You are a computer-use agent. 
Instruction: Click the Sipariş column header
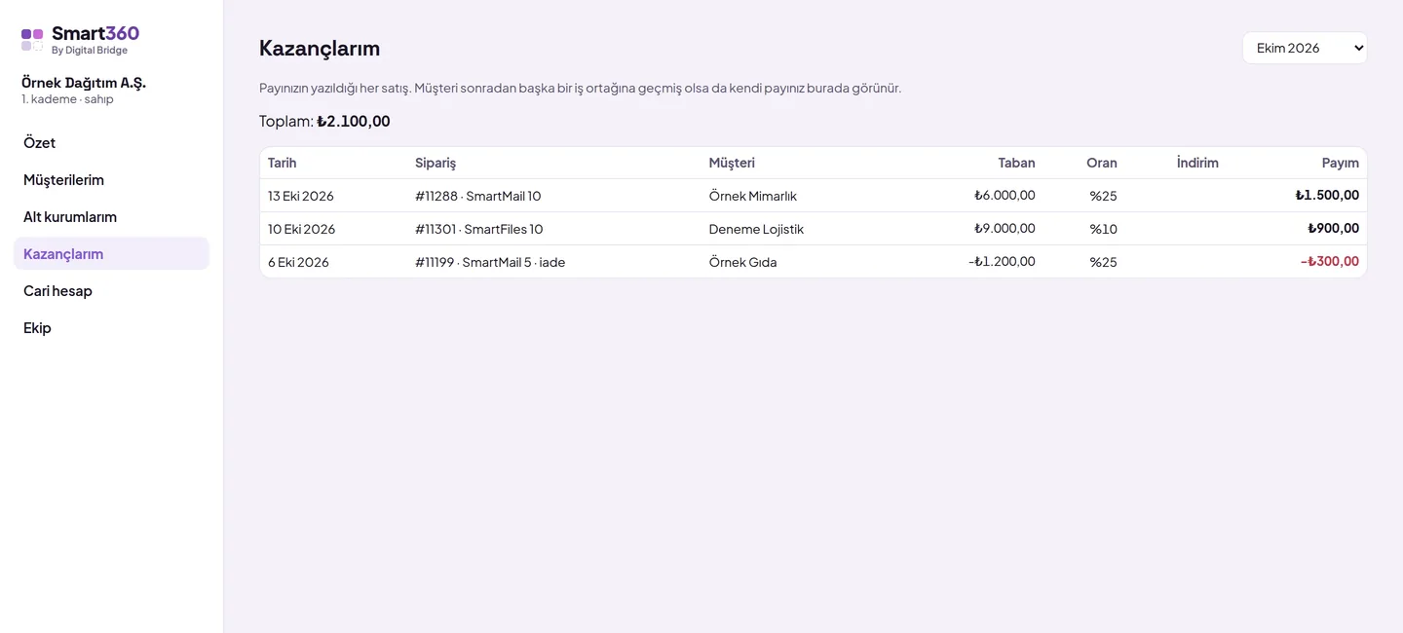pyautogui.click(x=436, y=163)
